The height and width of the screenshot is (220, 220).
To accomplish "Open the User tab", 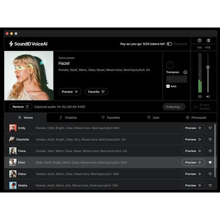I will [153, 117].
